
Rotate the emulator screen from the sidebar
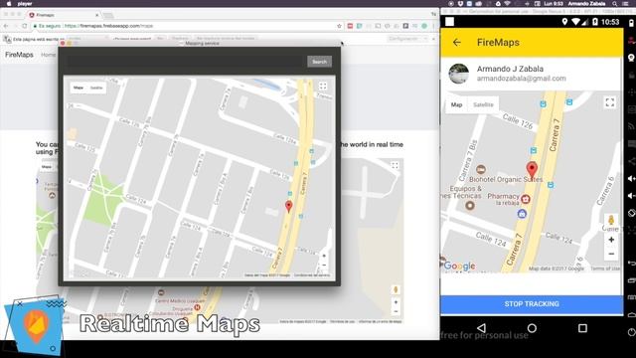tap(631, 213)
